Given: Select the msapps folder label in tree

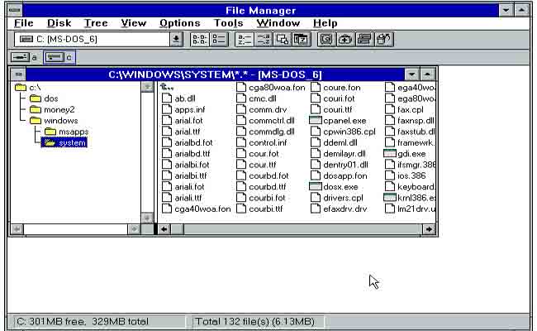Looking at the screenshot, I should pyautogui.click(x=74, y=132).
